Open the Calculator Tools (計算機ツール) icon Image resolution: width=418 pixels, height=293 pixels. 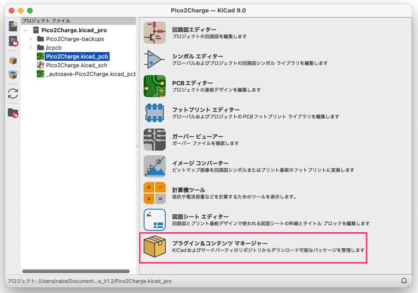[x=155, y=193]
